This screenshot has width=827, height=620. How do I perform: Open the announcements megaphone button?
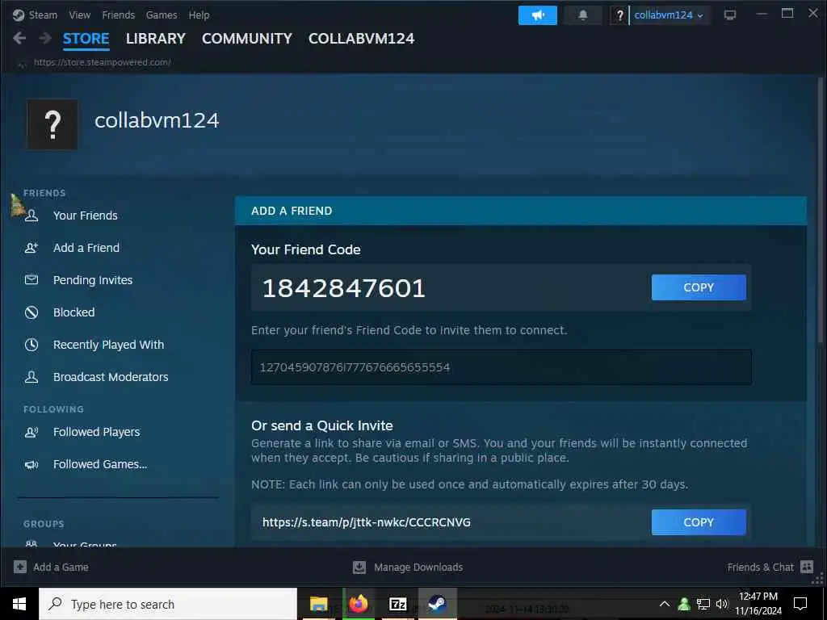(537, 15)
